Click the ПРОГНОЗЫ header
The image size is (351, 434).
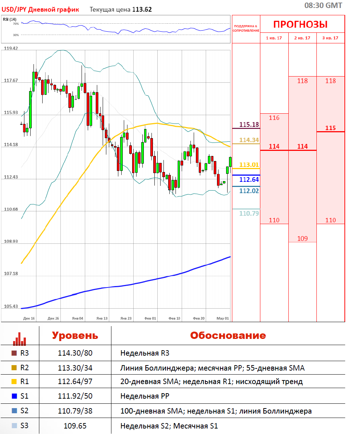tap(300, 24)
